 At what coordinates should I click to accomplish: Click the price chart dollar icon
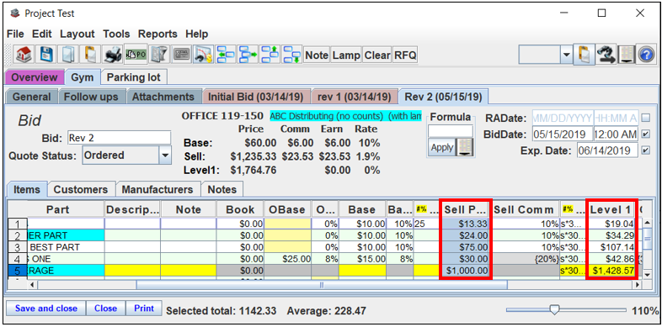click(x=205, y=55)
